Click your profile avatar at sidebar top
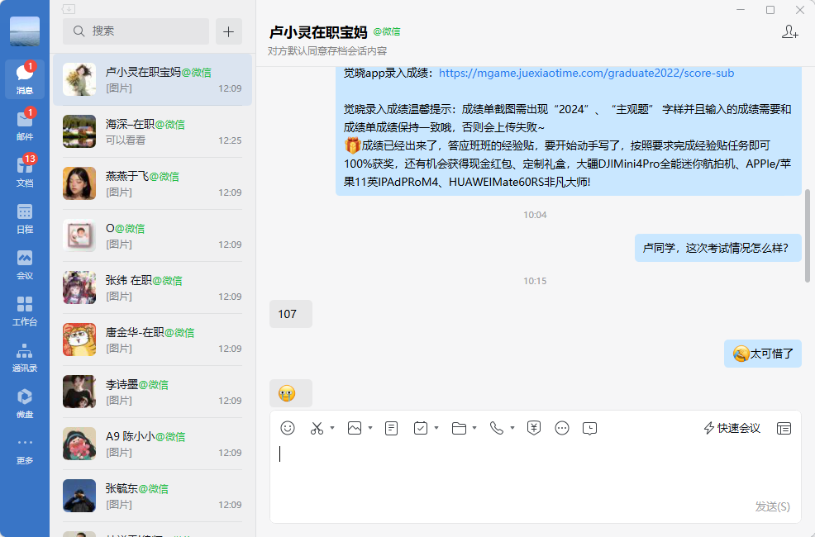This screenshot has height=537, width=815. (x=25, y=31)
